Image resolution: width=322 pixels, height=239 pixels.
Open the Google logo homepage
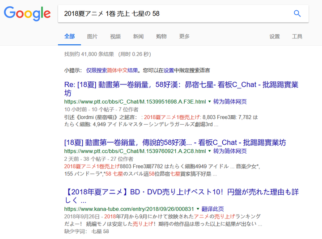coord(27,13)
